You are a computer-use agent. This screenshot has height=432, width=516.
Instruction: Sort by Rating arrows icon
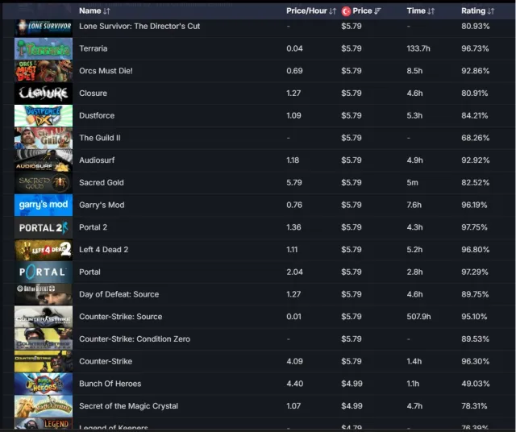491,11
